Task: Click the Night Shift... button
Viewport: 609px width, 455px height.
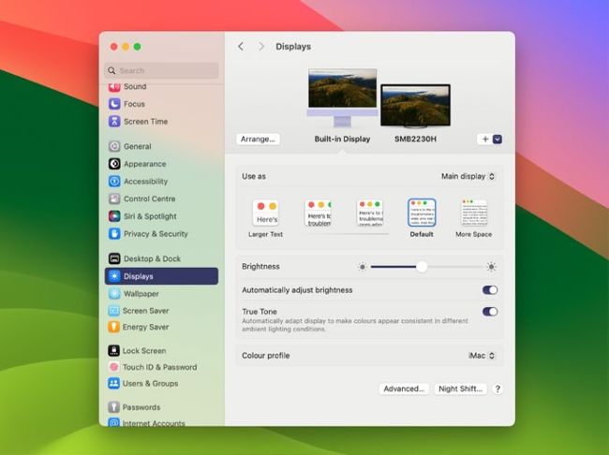Action: tap(460, 389)
